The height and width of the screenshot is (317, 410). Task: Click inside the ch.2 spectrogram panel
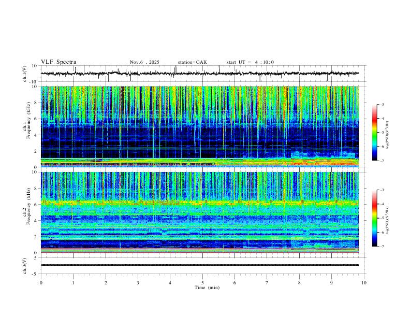(x=199, y=212)
